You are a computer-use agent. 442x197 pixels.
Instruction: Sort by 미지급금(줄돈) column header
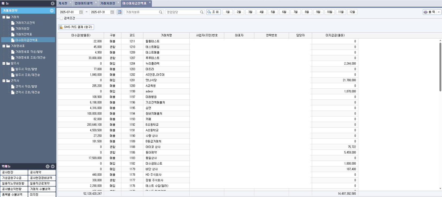click(335, 35)
